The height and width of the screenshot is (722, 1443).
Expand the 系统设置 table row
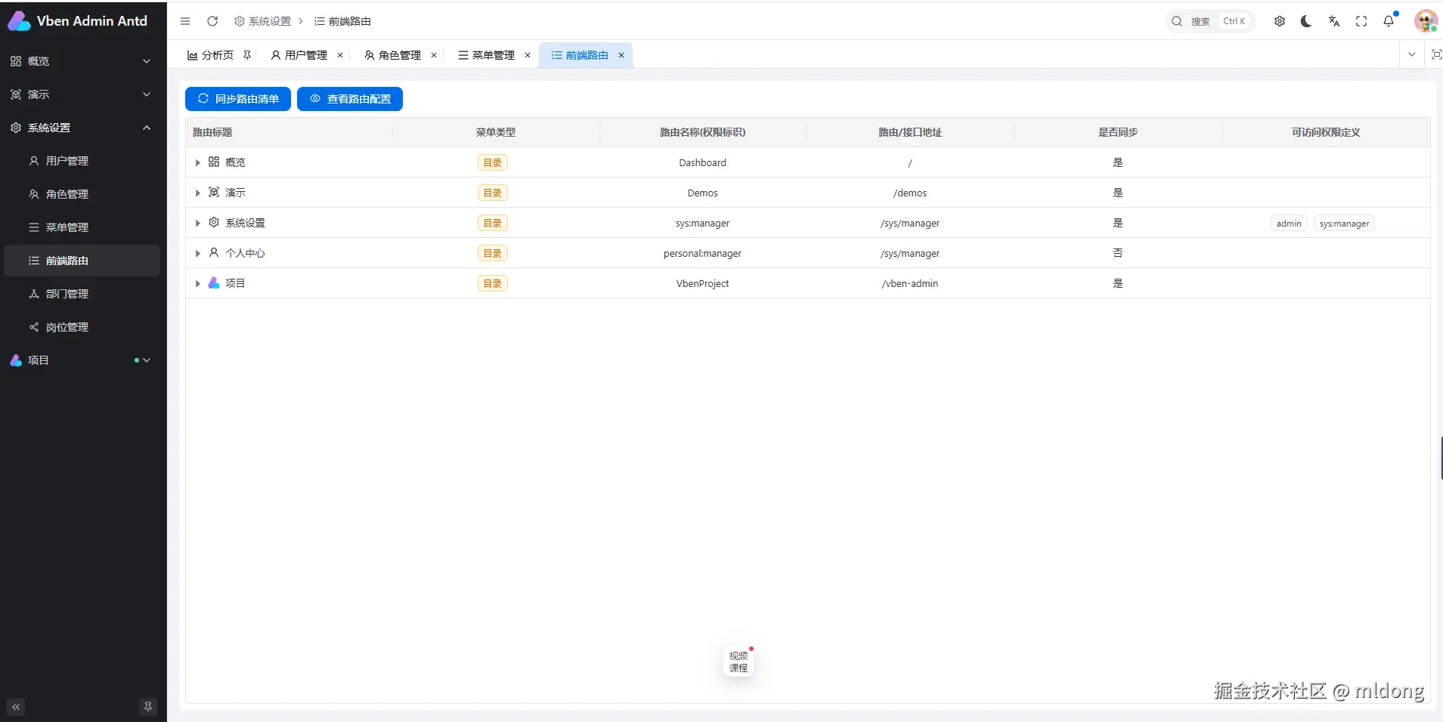coord(197,223)
